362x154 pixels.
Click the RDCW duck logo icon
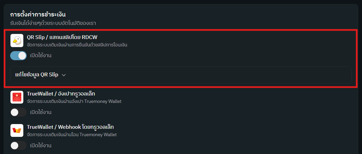coord(17,40)
